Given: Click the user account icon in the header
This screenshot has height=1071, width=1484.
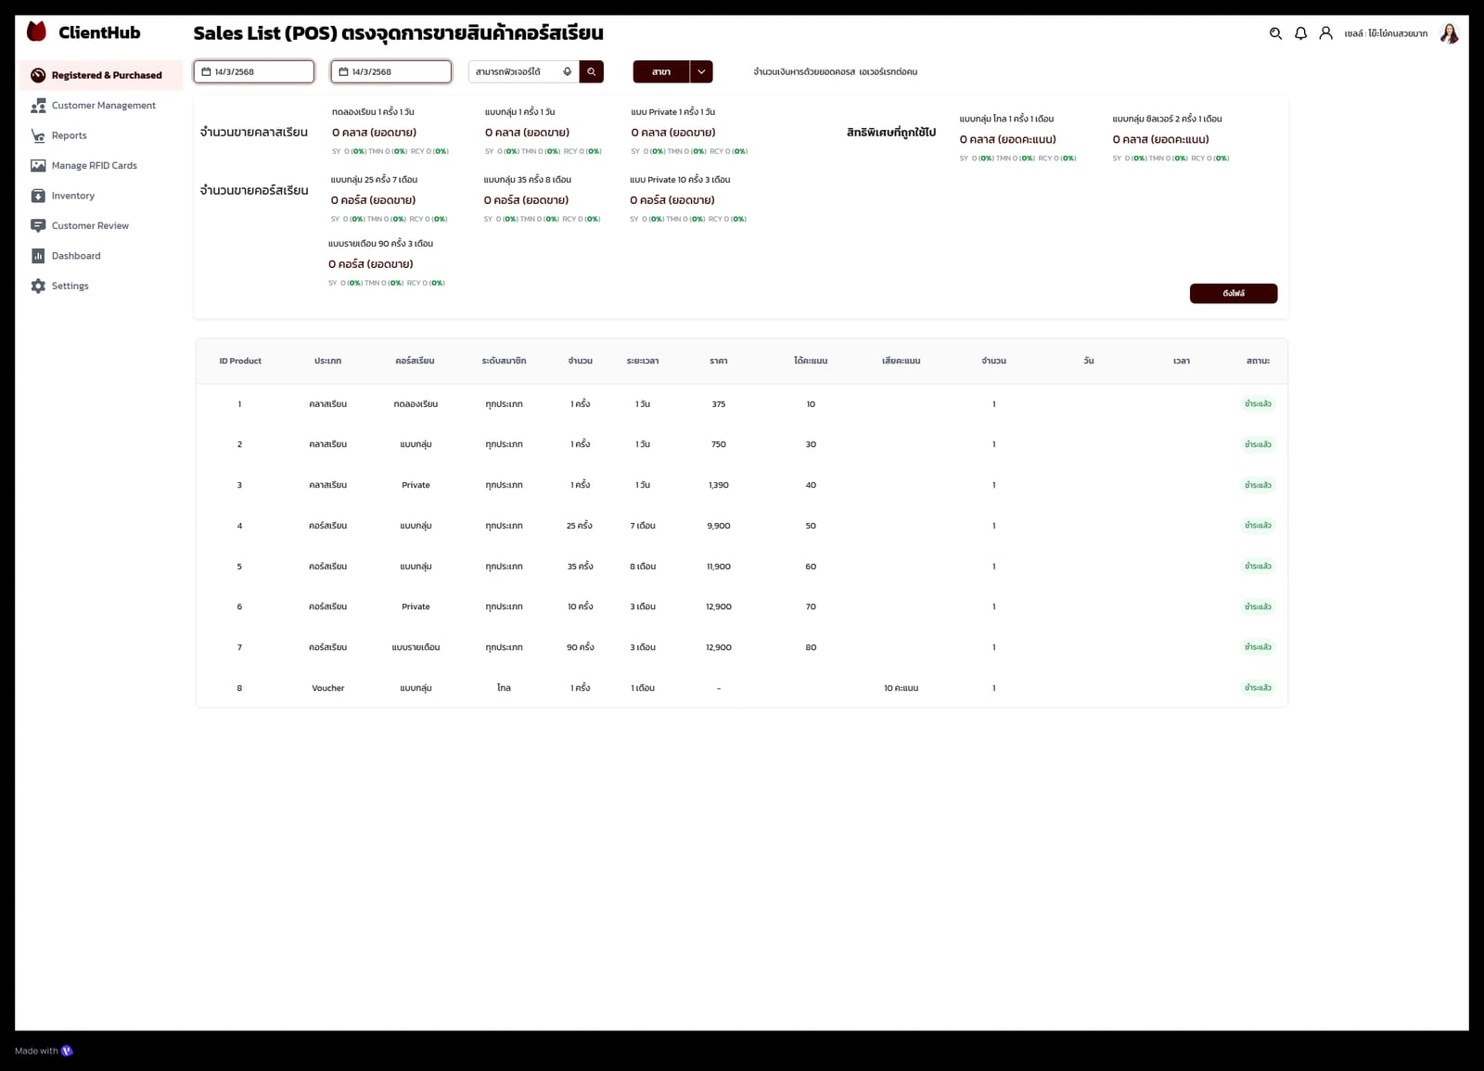Looking at the screenshot, I should click(1326, 33).
